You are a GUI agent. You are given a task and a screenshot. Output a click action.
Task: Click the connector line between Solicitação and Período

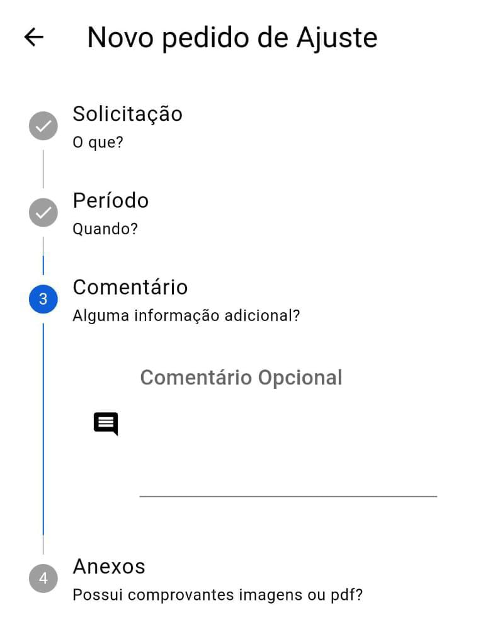point(43,169)
